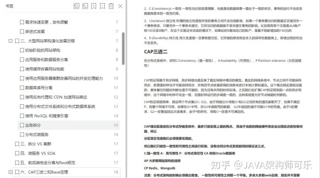Click the line starting C:强一致性 A: 高可用性
This screenshot has width=320, height=178.
click(x=190, y=153)
